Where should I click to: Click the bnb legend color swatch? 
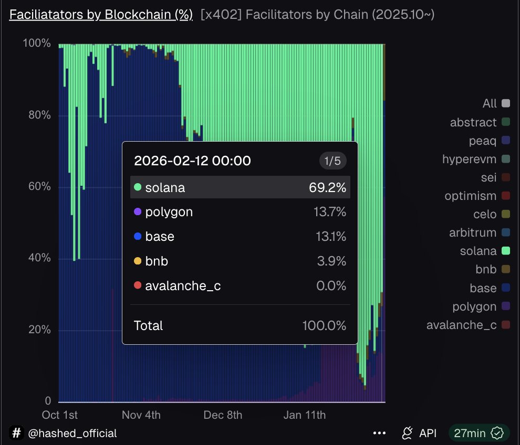tap(506, 269)
